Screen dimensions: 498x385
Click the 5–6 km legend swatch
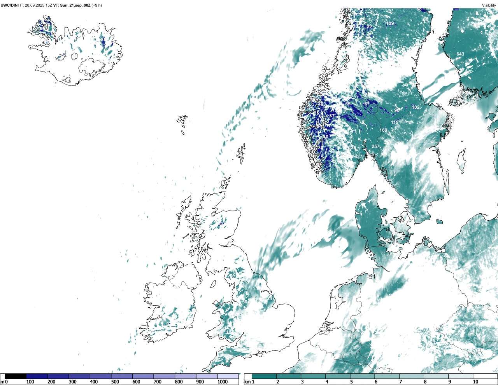point(362,376)
